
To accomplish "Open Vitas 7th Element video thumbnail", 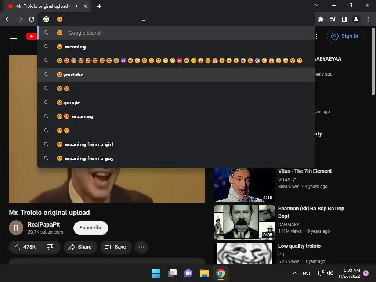I will tap(244, 185).
